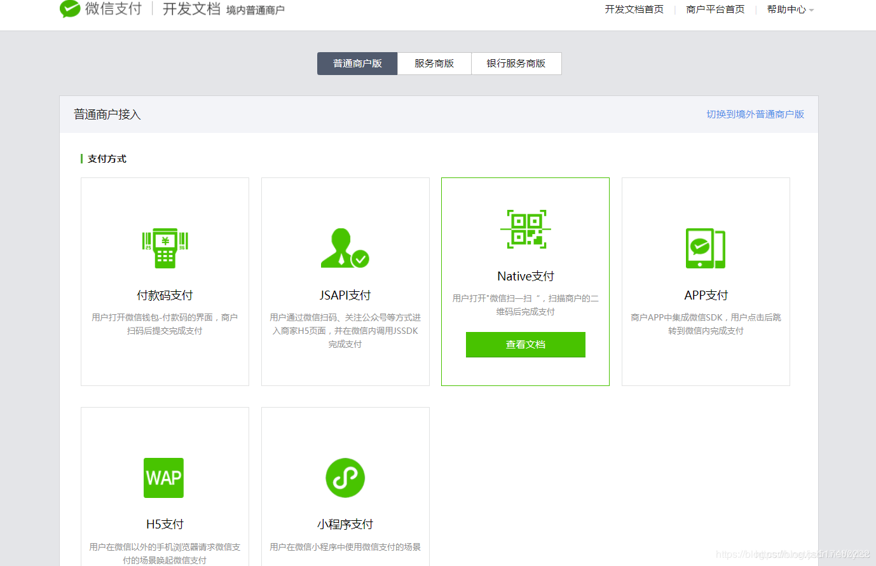Click the JSAPI支付 person icon
The width and height of the screenshot is (876, 566).
click(345, 248)
